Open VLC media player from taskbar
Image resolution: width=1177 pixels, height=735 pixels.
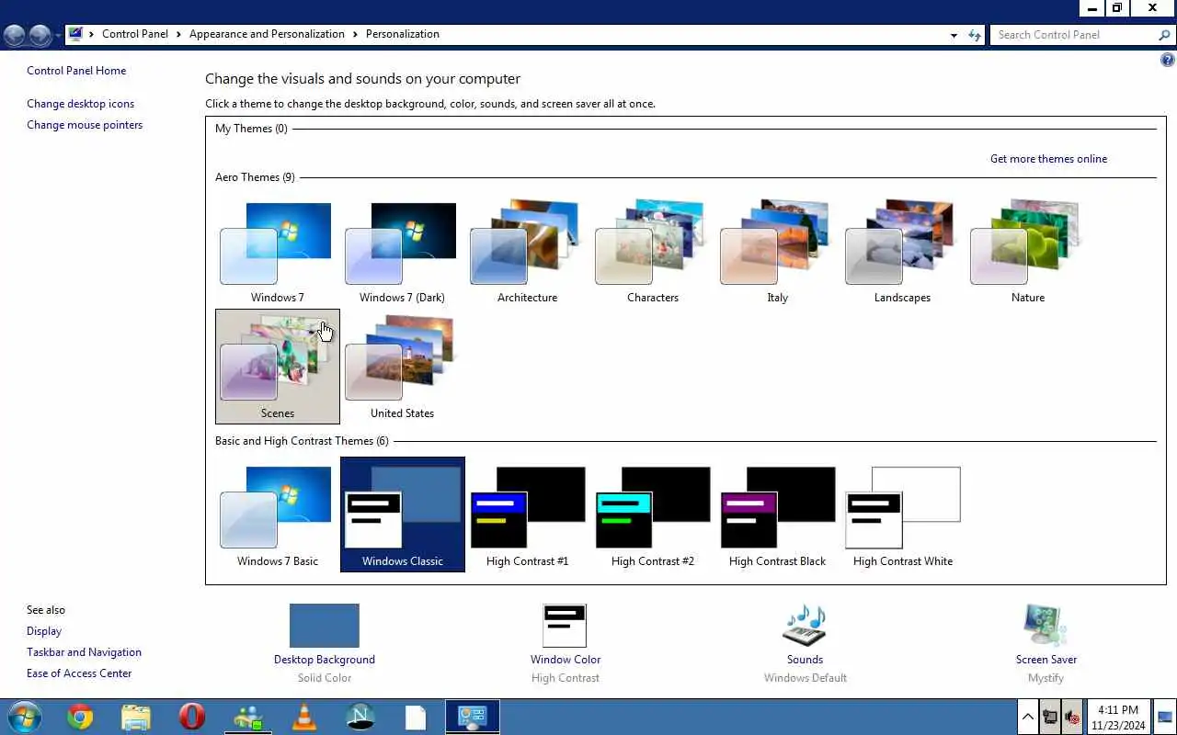(304, 717)
